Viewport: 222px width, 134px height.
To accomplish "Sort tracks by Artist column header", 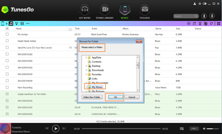I will tap(94, 29).
